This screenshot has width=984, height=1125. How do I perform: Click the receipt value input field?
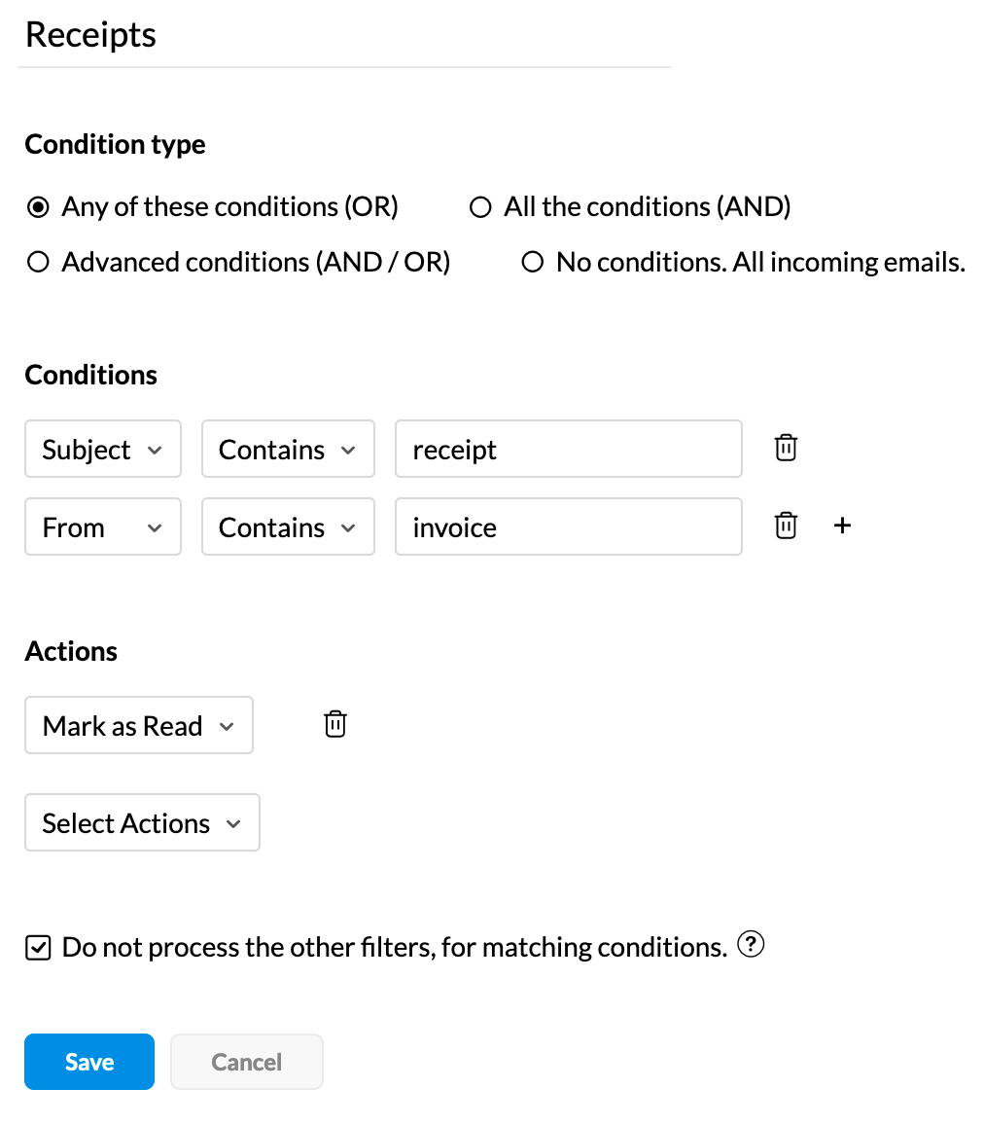pos(568,450)
